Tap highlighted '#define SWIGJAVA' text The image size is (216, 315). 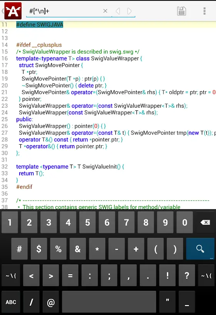point(40,25)
